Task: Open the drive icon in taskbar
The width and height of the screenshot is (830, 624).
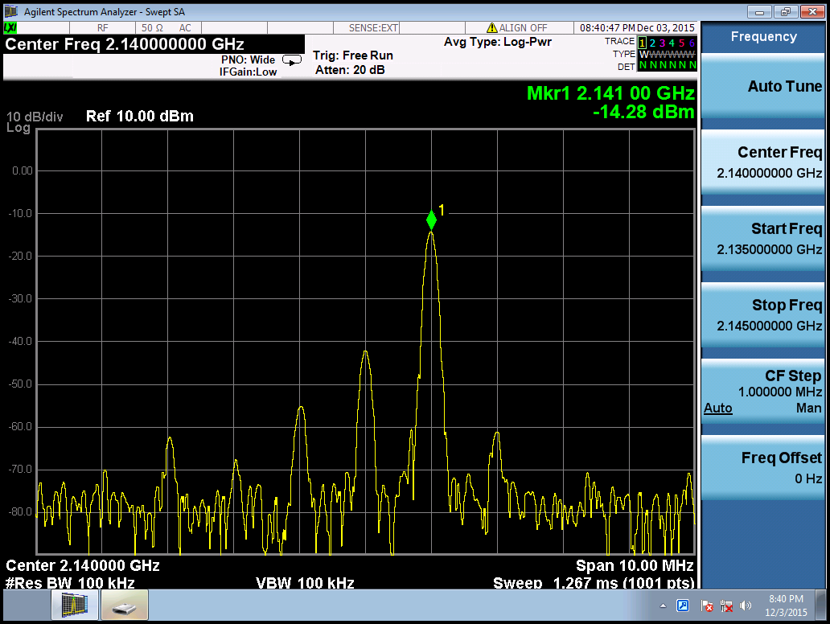Action: 124,606
